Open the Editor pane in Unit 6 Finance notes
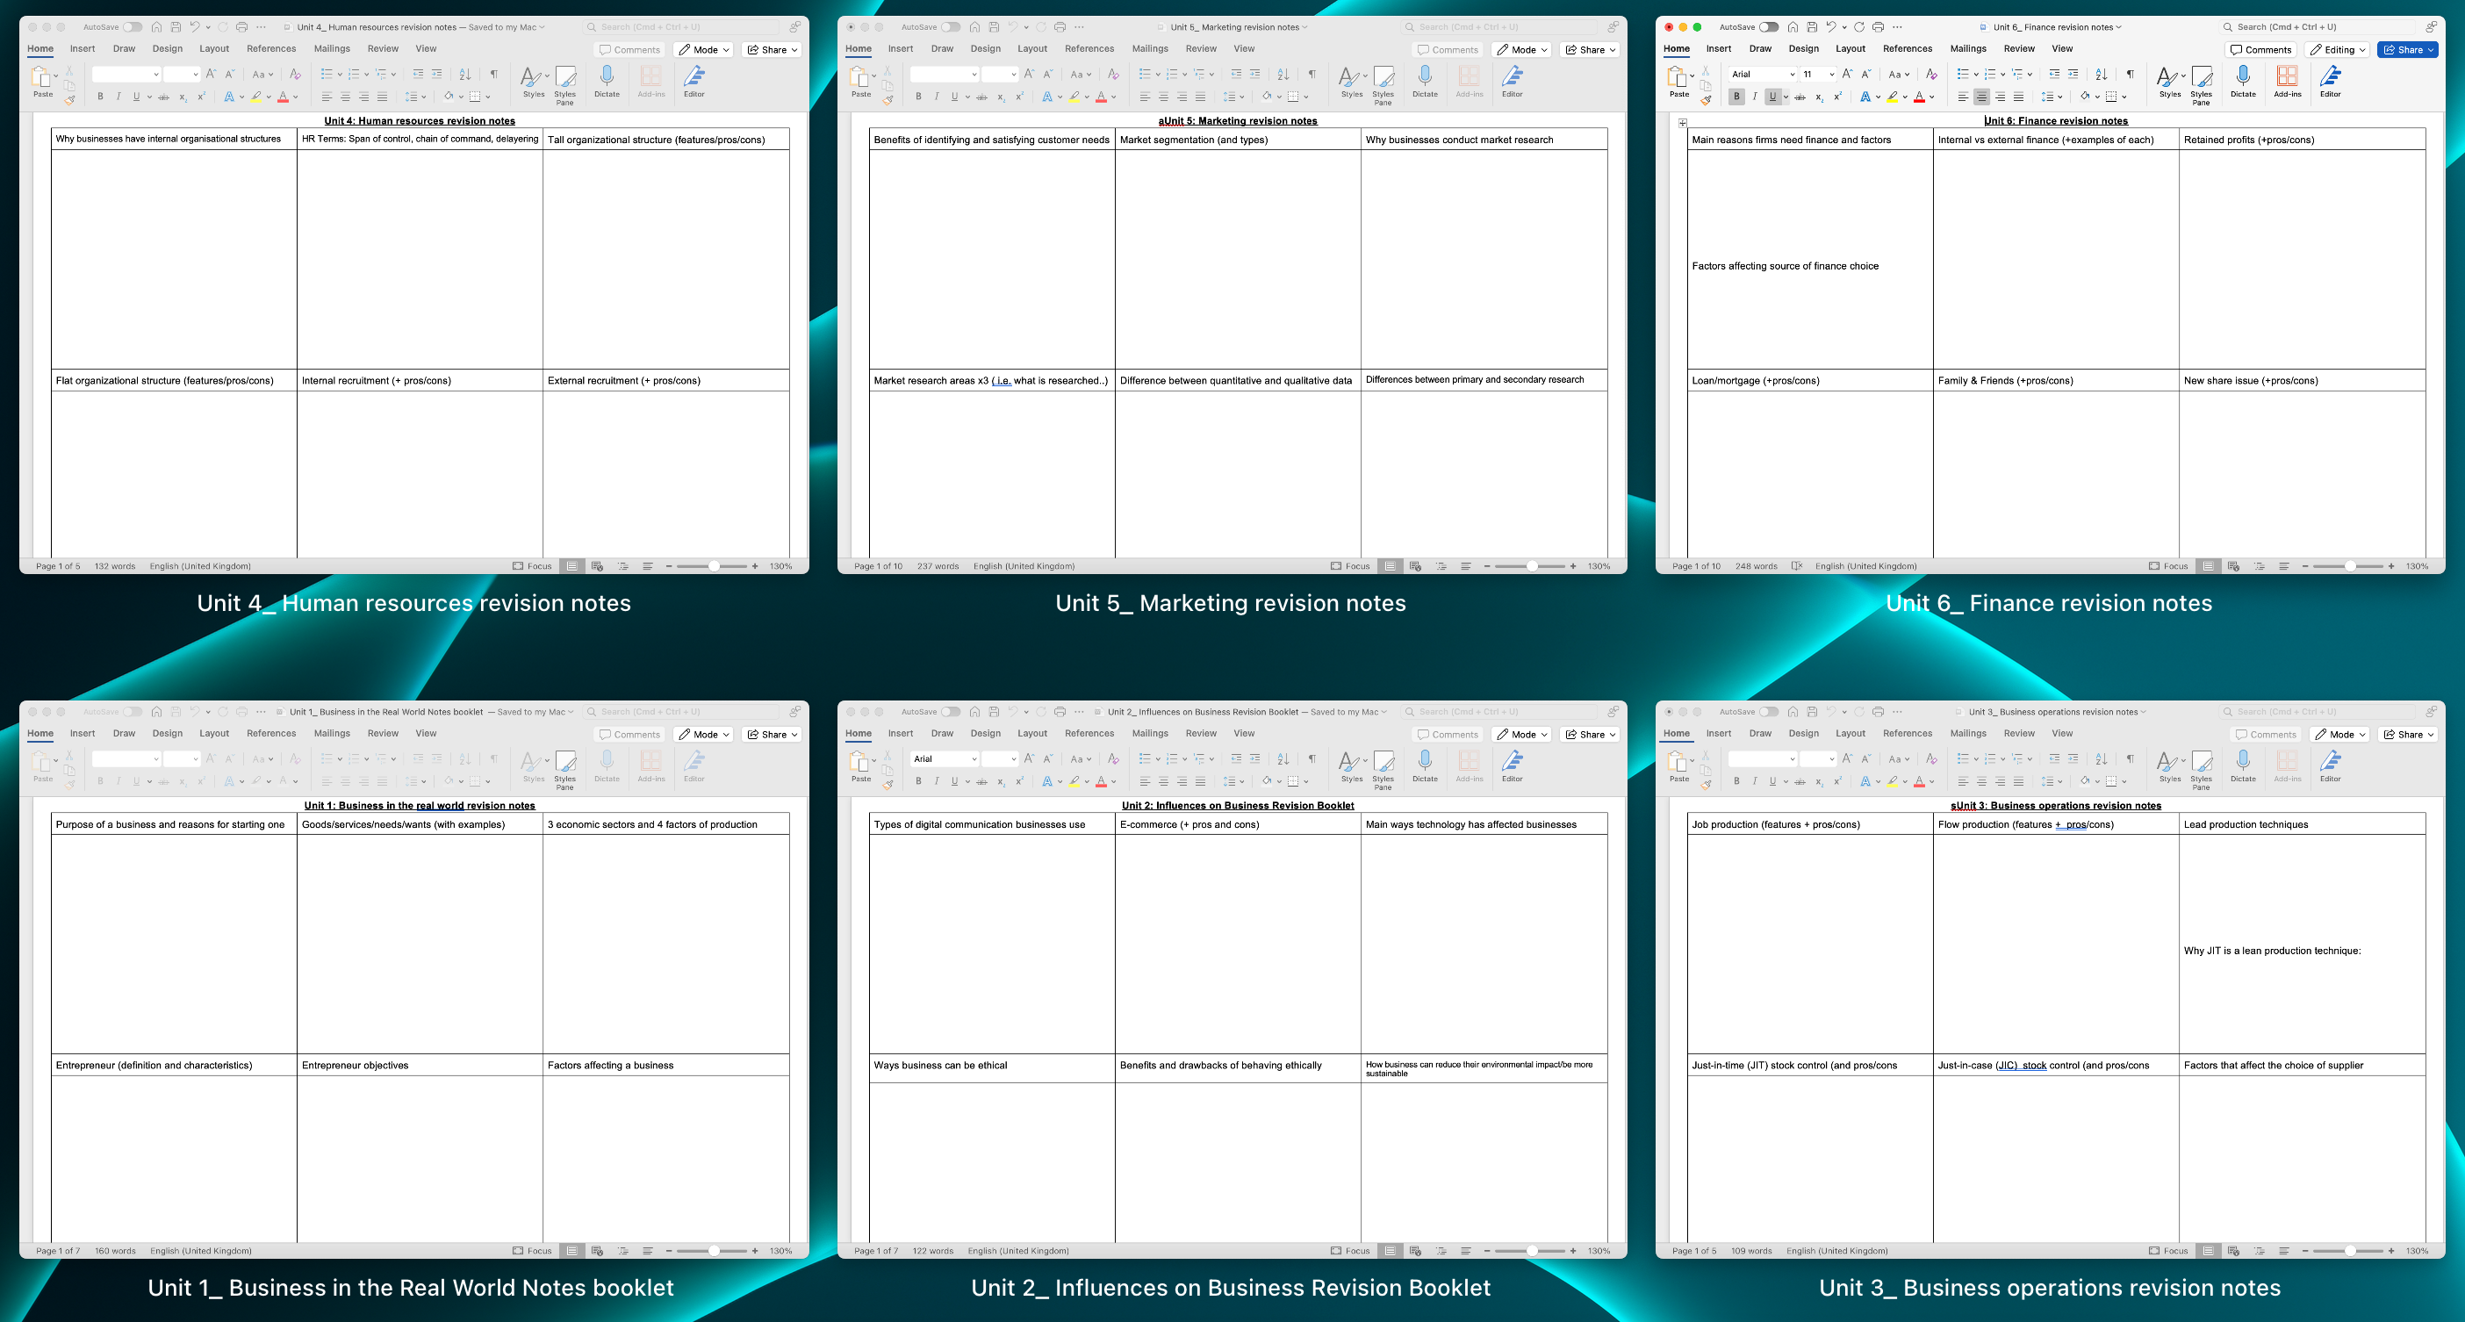 pyautogui.click(x=2330, y=83)
